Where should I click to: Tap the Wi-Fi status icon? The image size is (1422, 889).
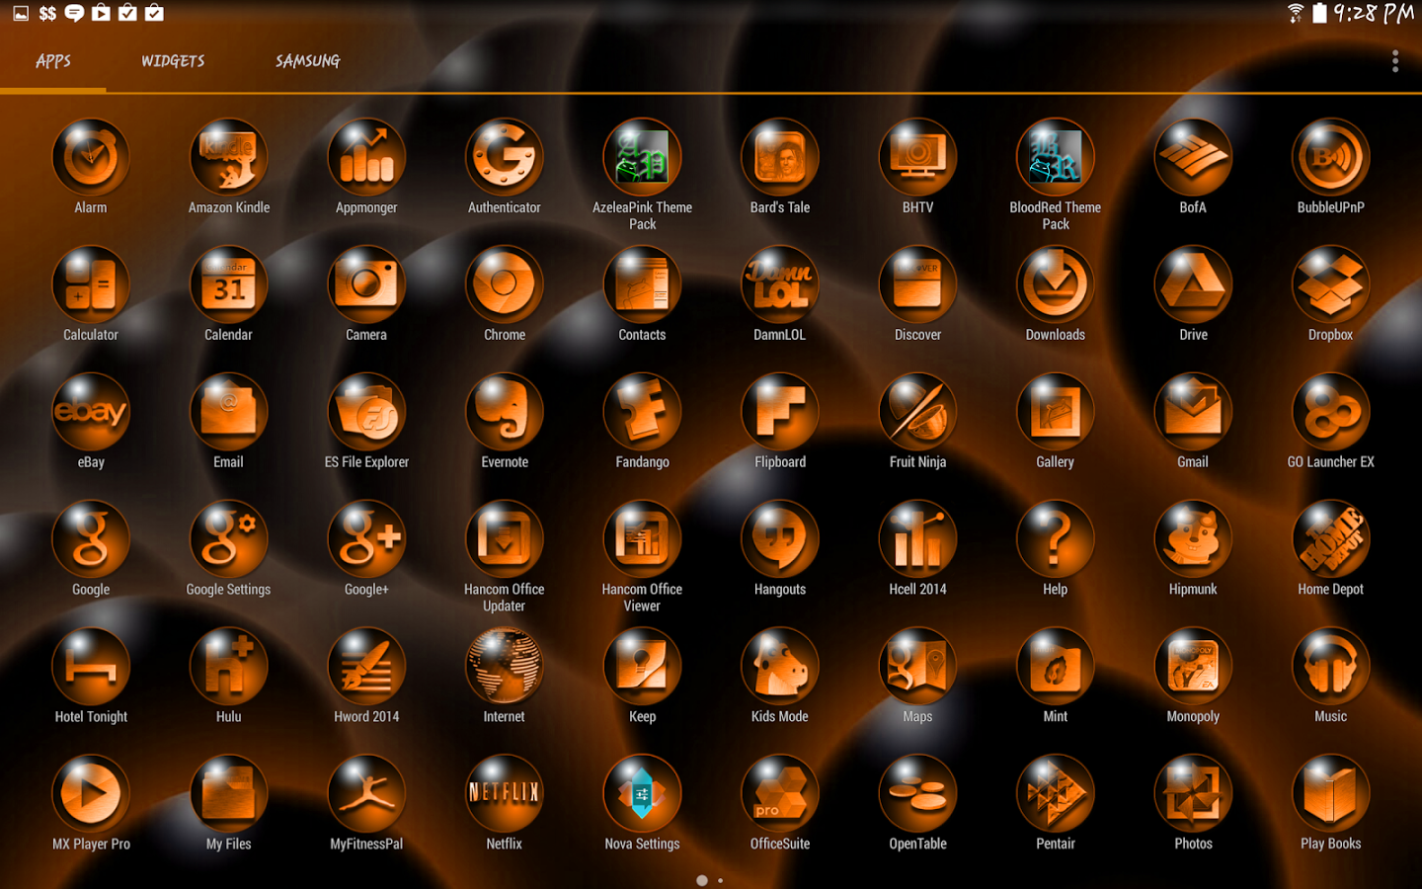point(1296,13)
